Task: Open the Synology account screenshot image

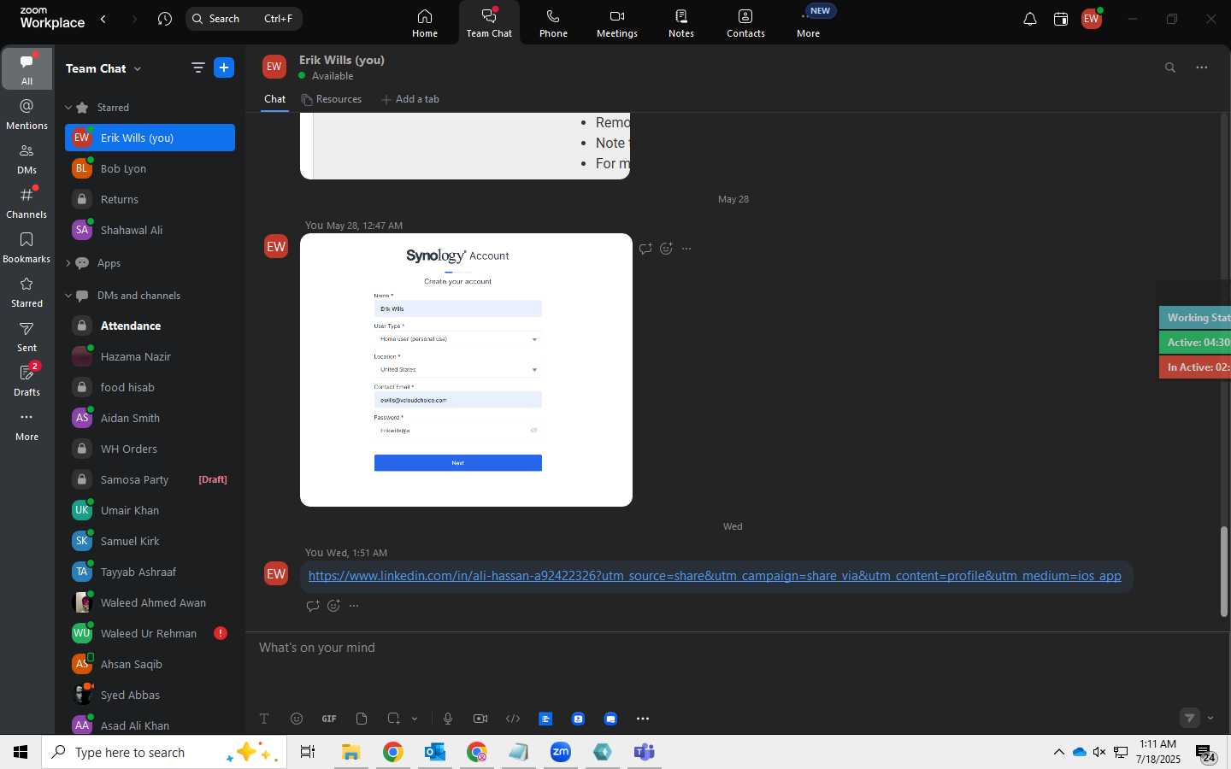Action: point(466,370)
